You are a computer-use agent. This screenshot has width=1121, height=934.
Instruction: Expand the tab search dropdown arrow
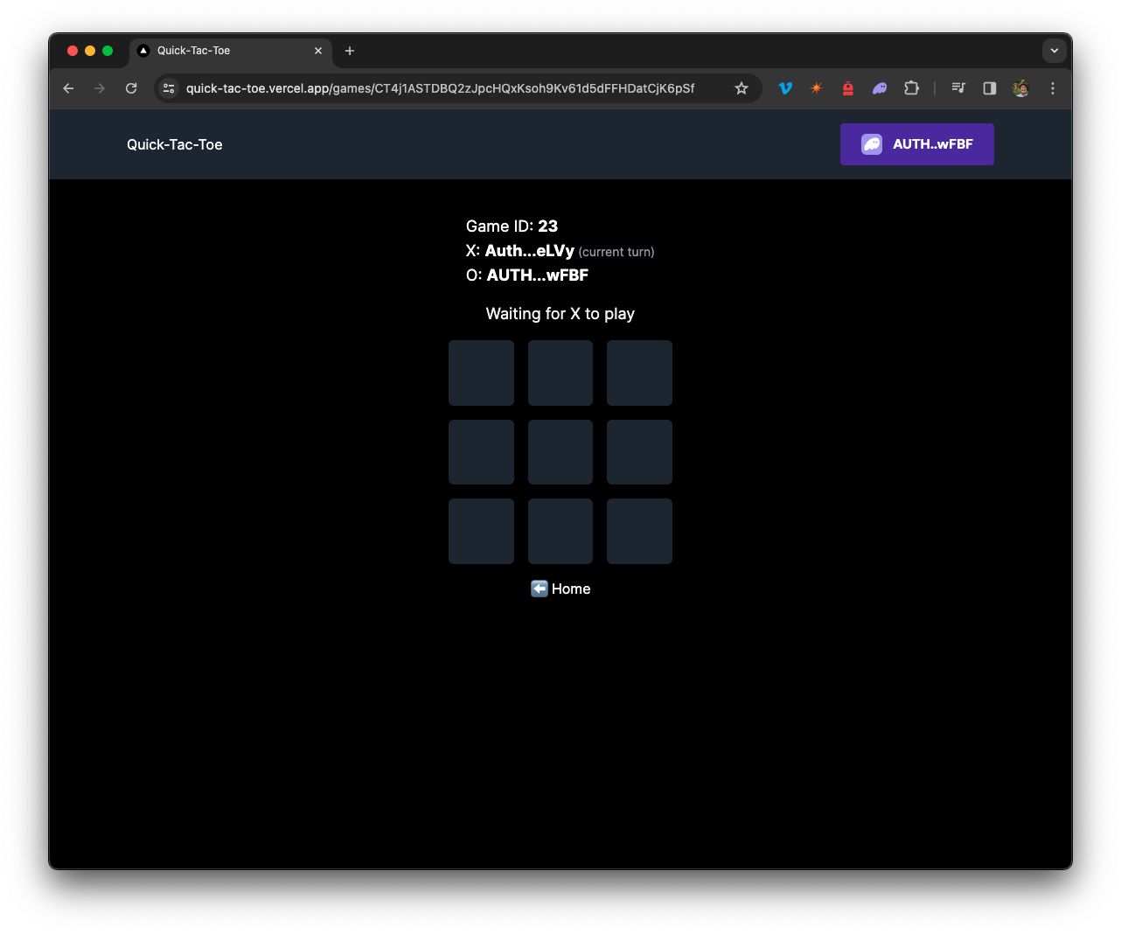tap(1055, 51)
